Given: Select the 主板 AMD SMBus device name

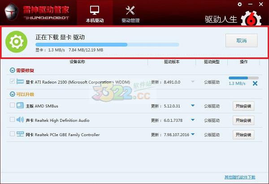Looking at the screenshot, I should point(42,106).
